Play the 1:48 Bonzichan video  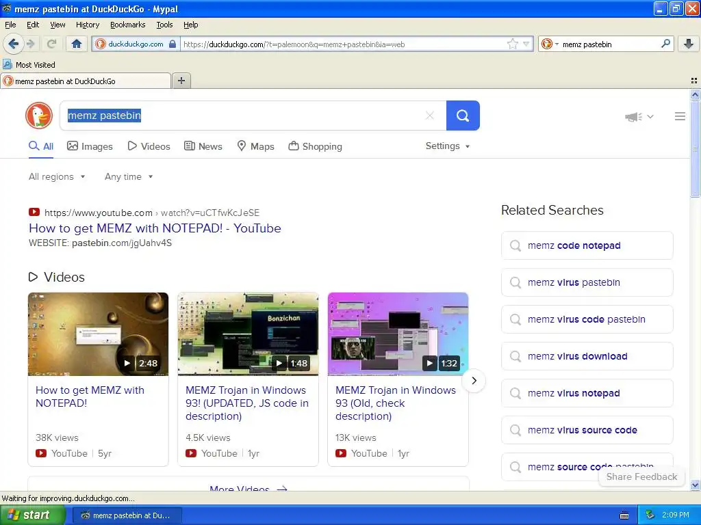tap(248, 334)
